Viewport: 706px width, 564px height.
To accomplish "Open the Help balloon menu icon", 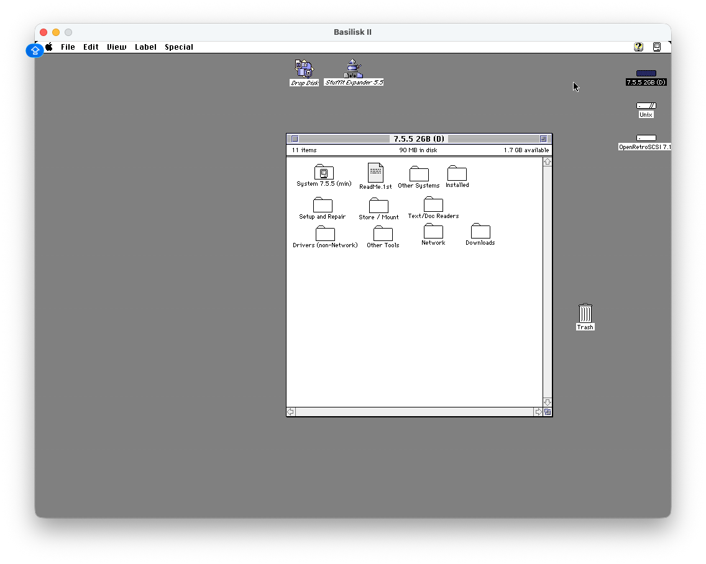I will pos(638,47).
